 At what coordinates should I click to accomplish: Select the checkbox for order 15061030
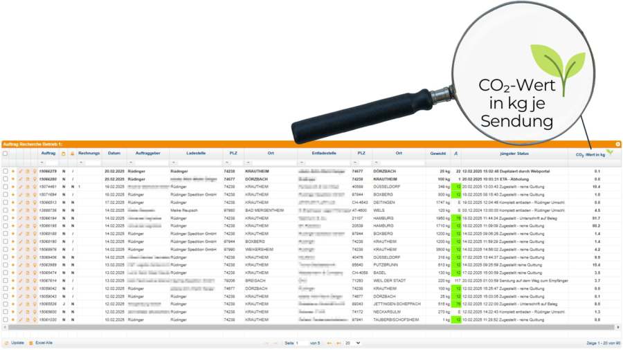[6, 320]
